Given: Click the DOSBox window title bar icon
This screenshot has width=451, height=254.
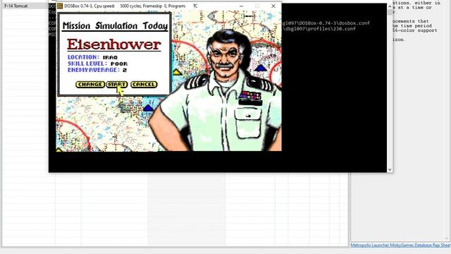Looking at the screenshot, I should click(60, 6).
